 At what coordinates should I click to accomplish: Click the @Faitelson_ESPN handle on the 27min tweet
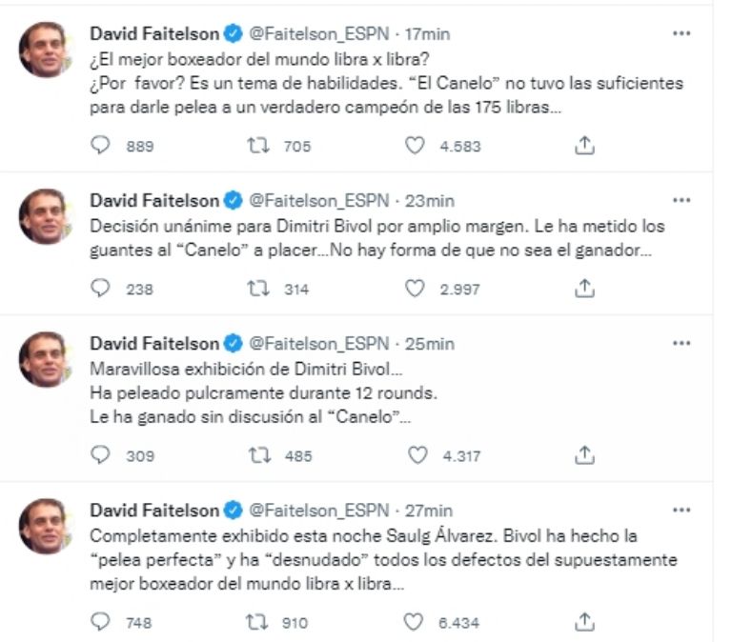(319, 510)
